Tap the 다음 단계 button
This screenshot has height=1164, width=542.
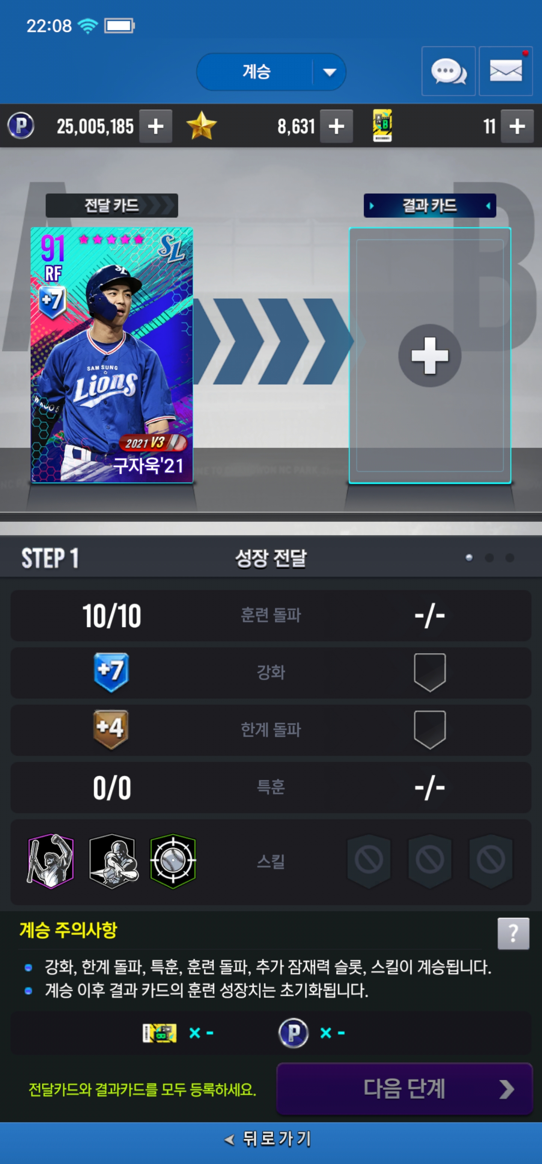[404, 1089]
